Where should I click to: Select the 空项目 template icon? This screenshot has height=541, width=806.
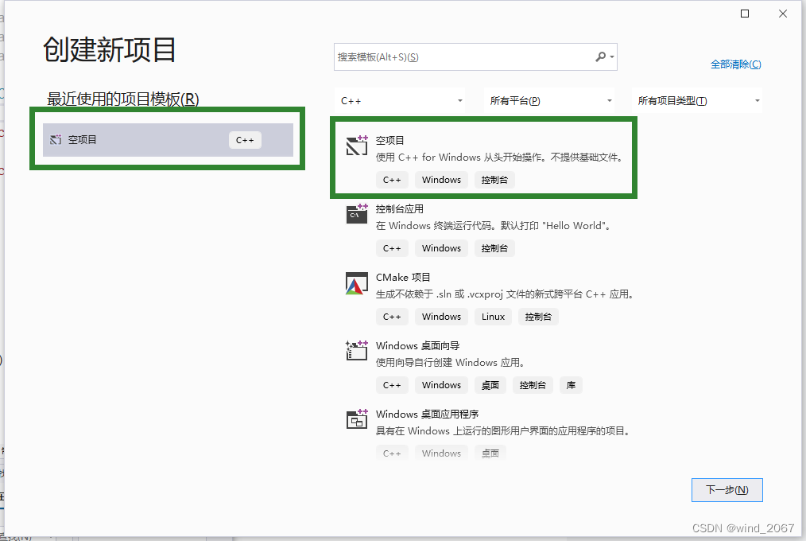pos(355,145)
